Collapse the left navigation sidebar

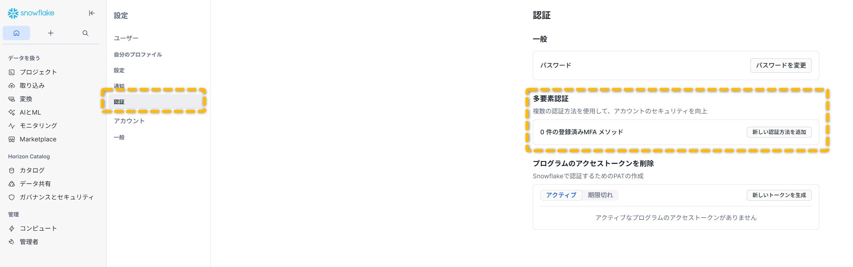click(92, 13)
